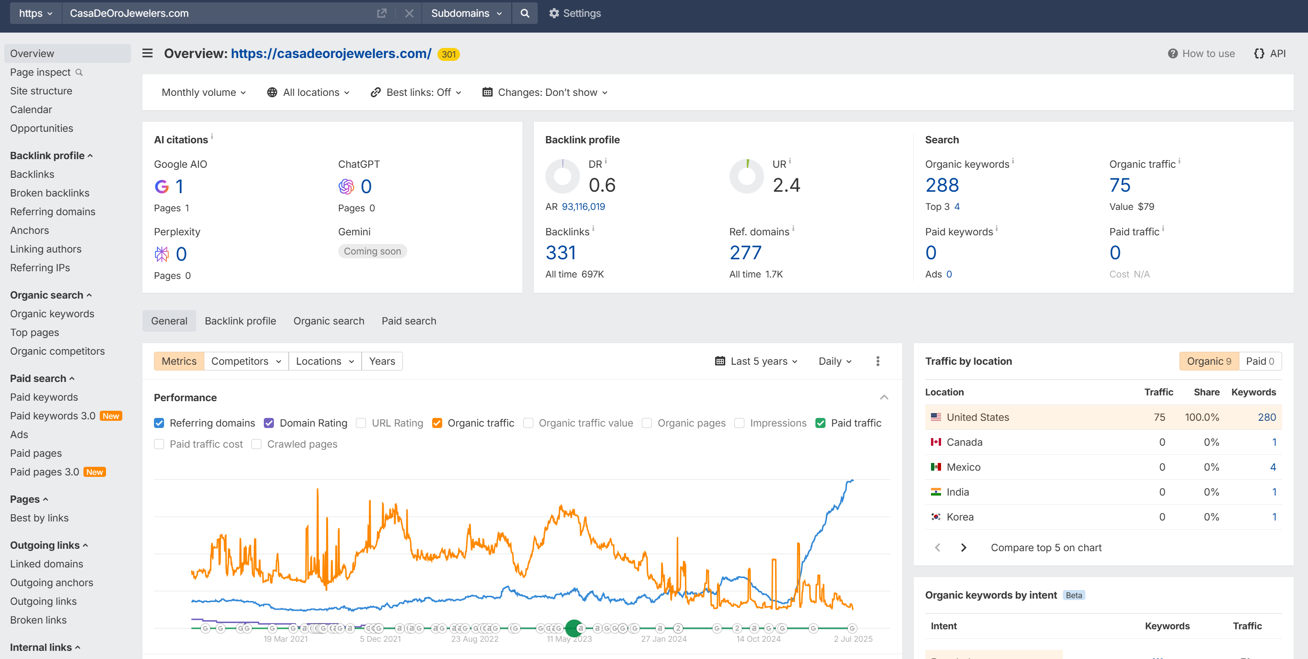Uncheck the Paid traffic checkbox
1308x659 pixels.
[x=821, y=423]
